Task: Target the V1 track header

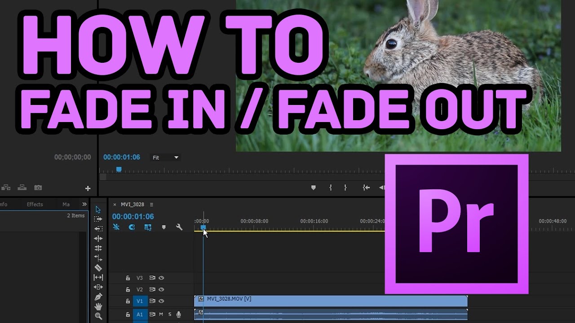Action: [140, 301]
